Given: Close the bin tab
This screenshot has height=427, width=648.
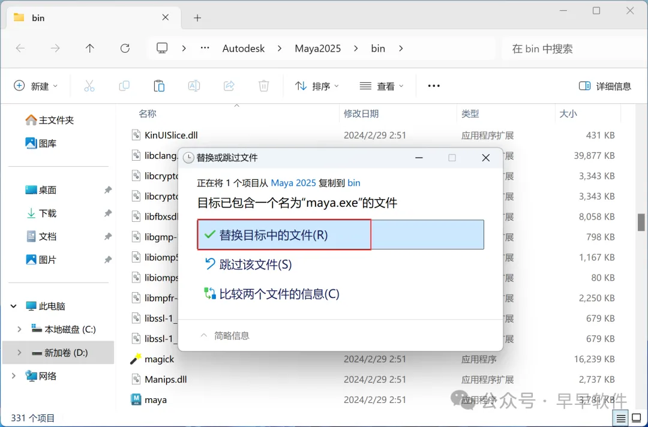Looking at the screenshot, I should pos(166,17).
